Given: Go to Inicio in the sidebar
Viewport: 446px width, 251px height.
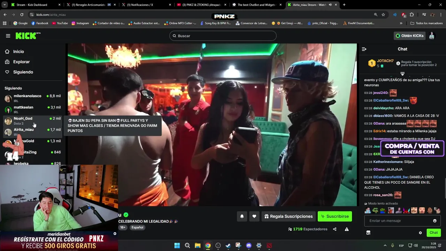Looking at the screenshot, I should coord(18,52).
